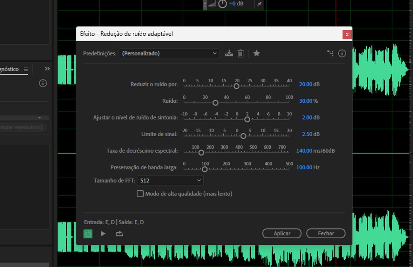
Task: Click the Reduzir o ruído por slider
Action: coord(236,86)
